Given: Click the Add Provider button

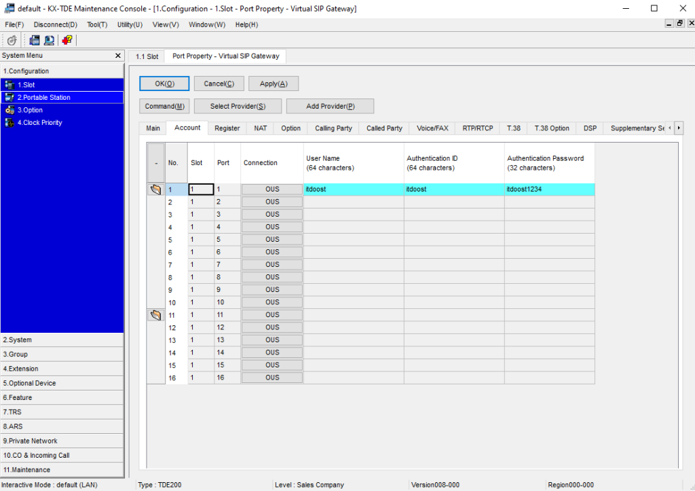Looking at the screenshot, I should pyautogui.click(x=331, y=106).
